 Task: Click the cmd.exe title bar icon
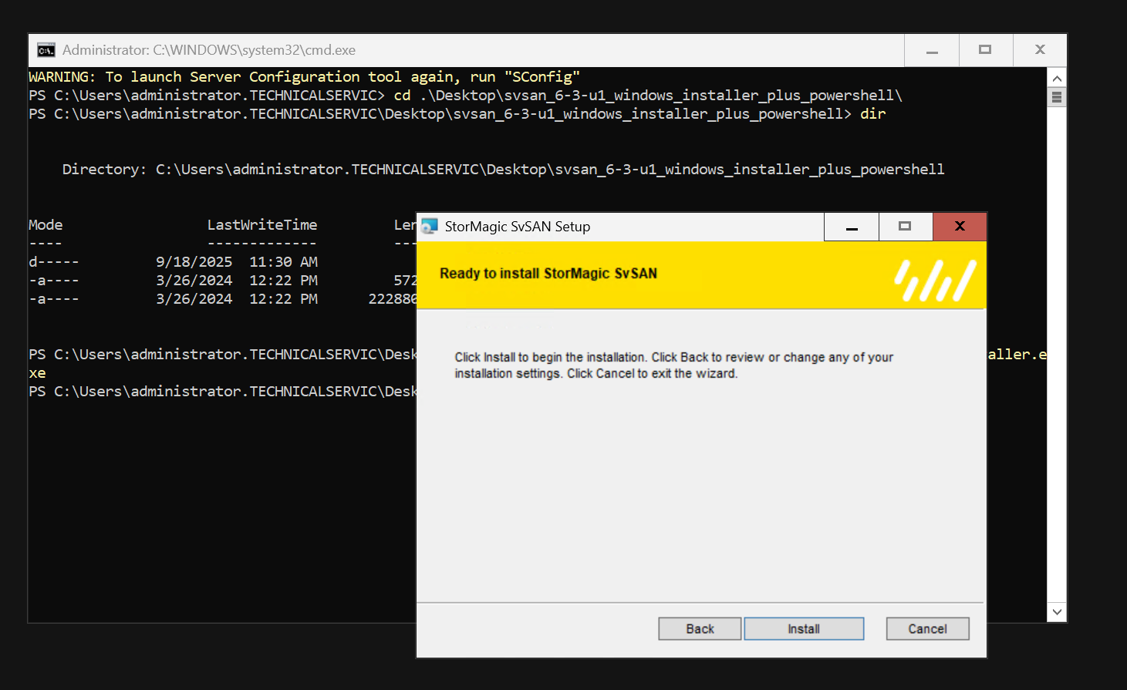coord(46,50)
